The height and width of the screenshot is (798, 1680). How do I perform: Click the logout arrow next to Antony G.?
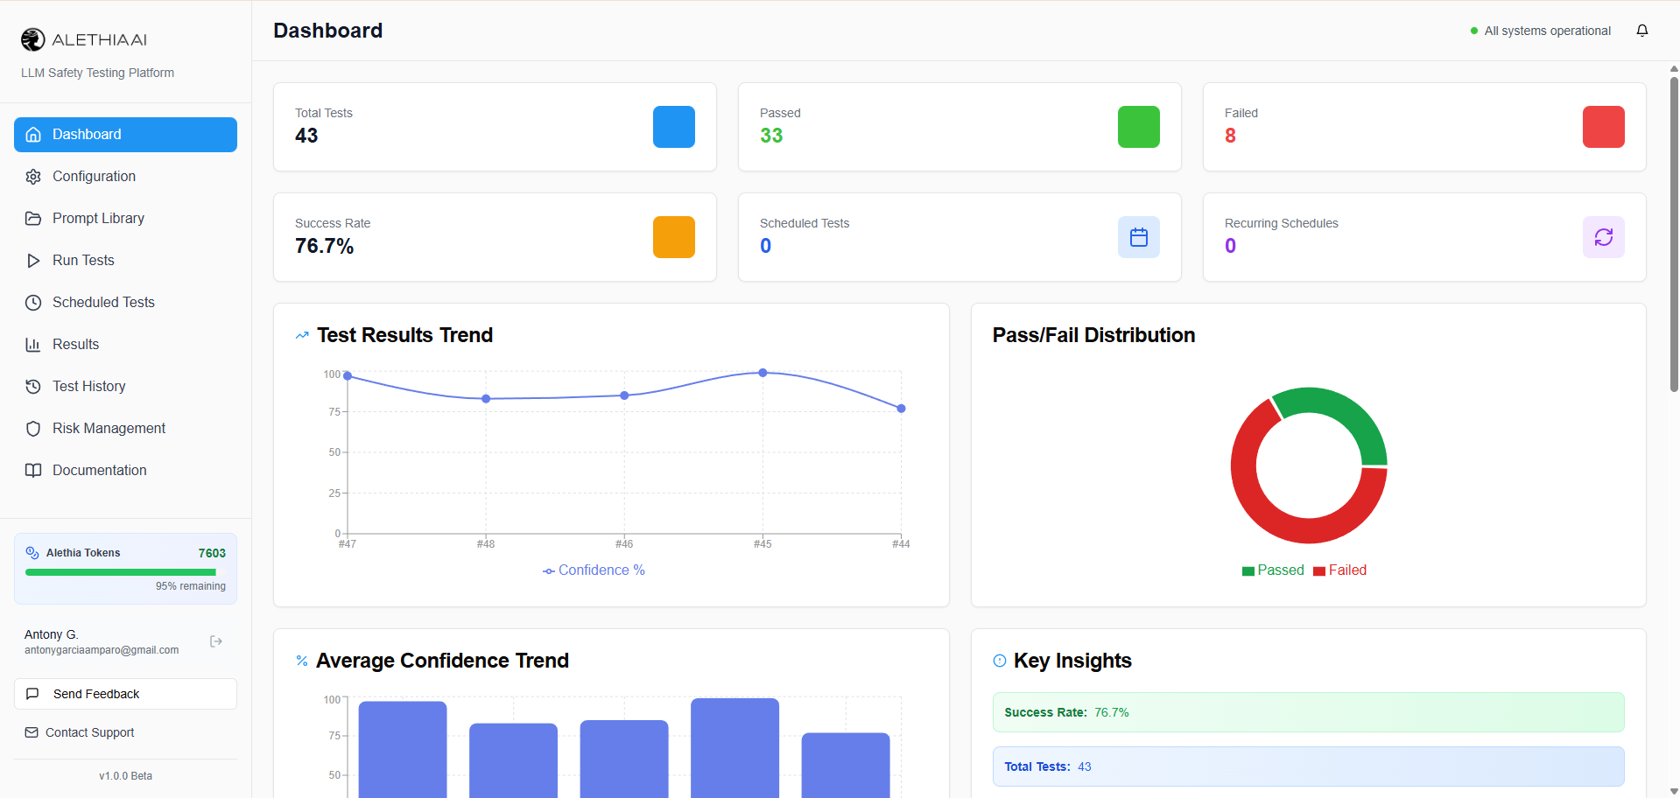tap(215, 641)
